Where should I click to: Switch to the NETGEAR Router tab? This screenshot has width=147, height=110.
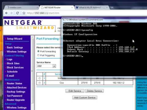(56, 8)
